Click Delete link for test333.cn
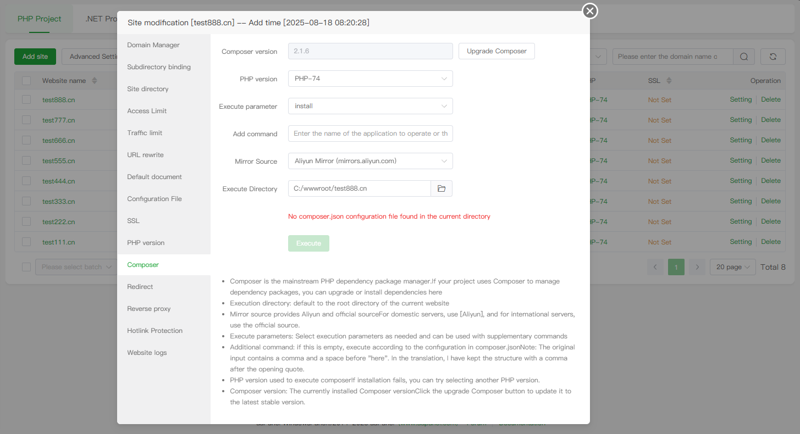 click(771, 201)
